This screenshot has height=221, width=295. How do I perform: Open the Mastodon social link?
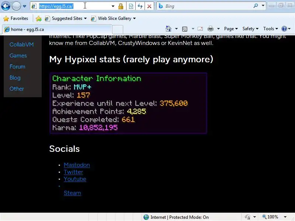pos(77,165)
